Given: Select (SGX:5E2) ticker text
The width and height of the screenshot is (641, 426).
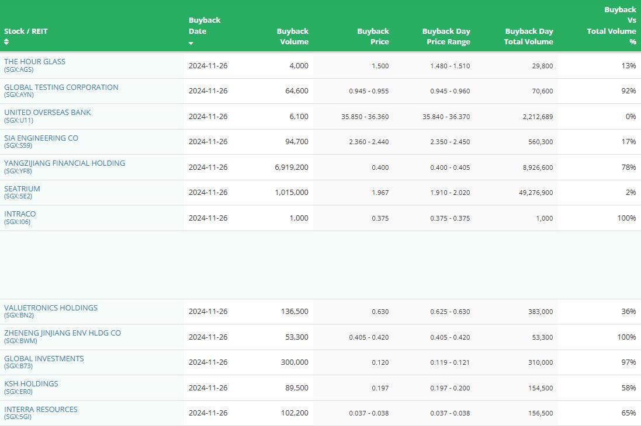Looking at the screenshot, I should 18,196.
